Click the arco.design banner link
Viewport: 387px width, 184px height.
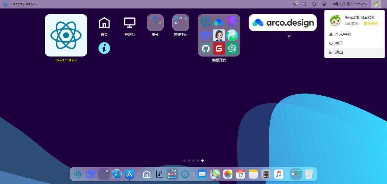point(283,23)
